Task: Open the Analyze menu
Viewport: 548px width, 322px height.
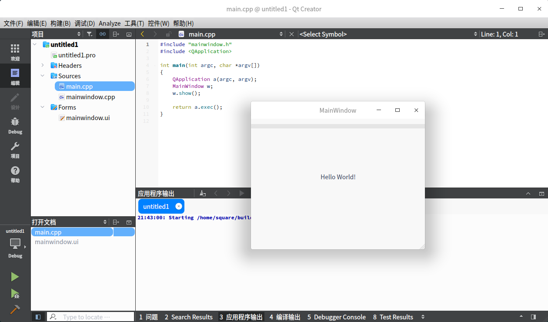Action: (x=110, y=23)
